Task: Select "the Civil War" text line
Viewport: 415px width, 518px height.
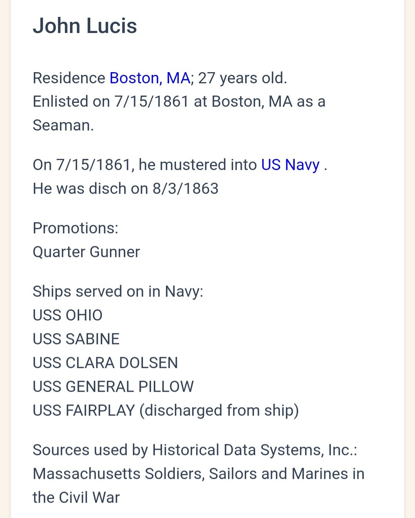Action: (76, 498)
